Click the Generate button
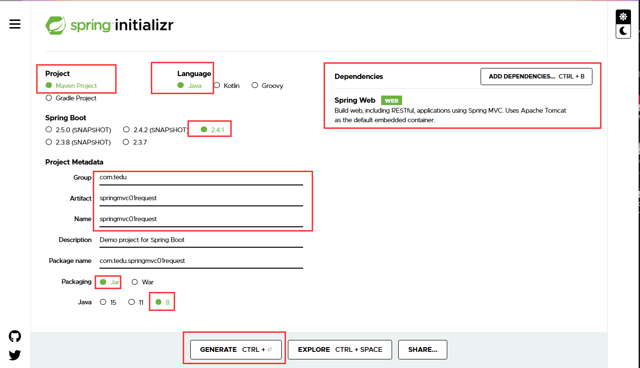Screen dimensions: 640x368 [x=236, y=349]
